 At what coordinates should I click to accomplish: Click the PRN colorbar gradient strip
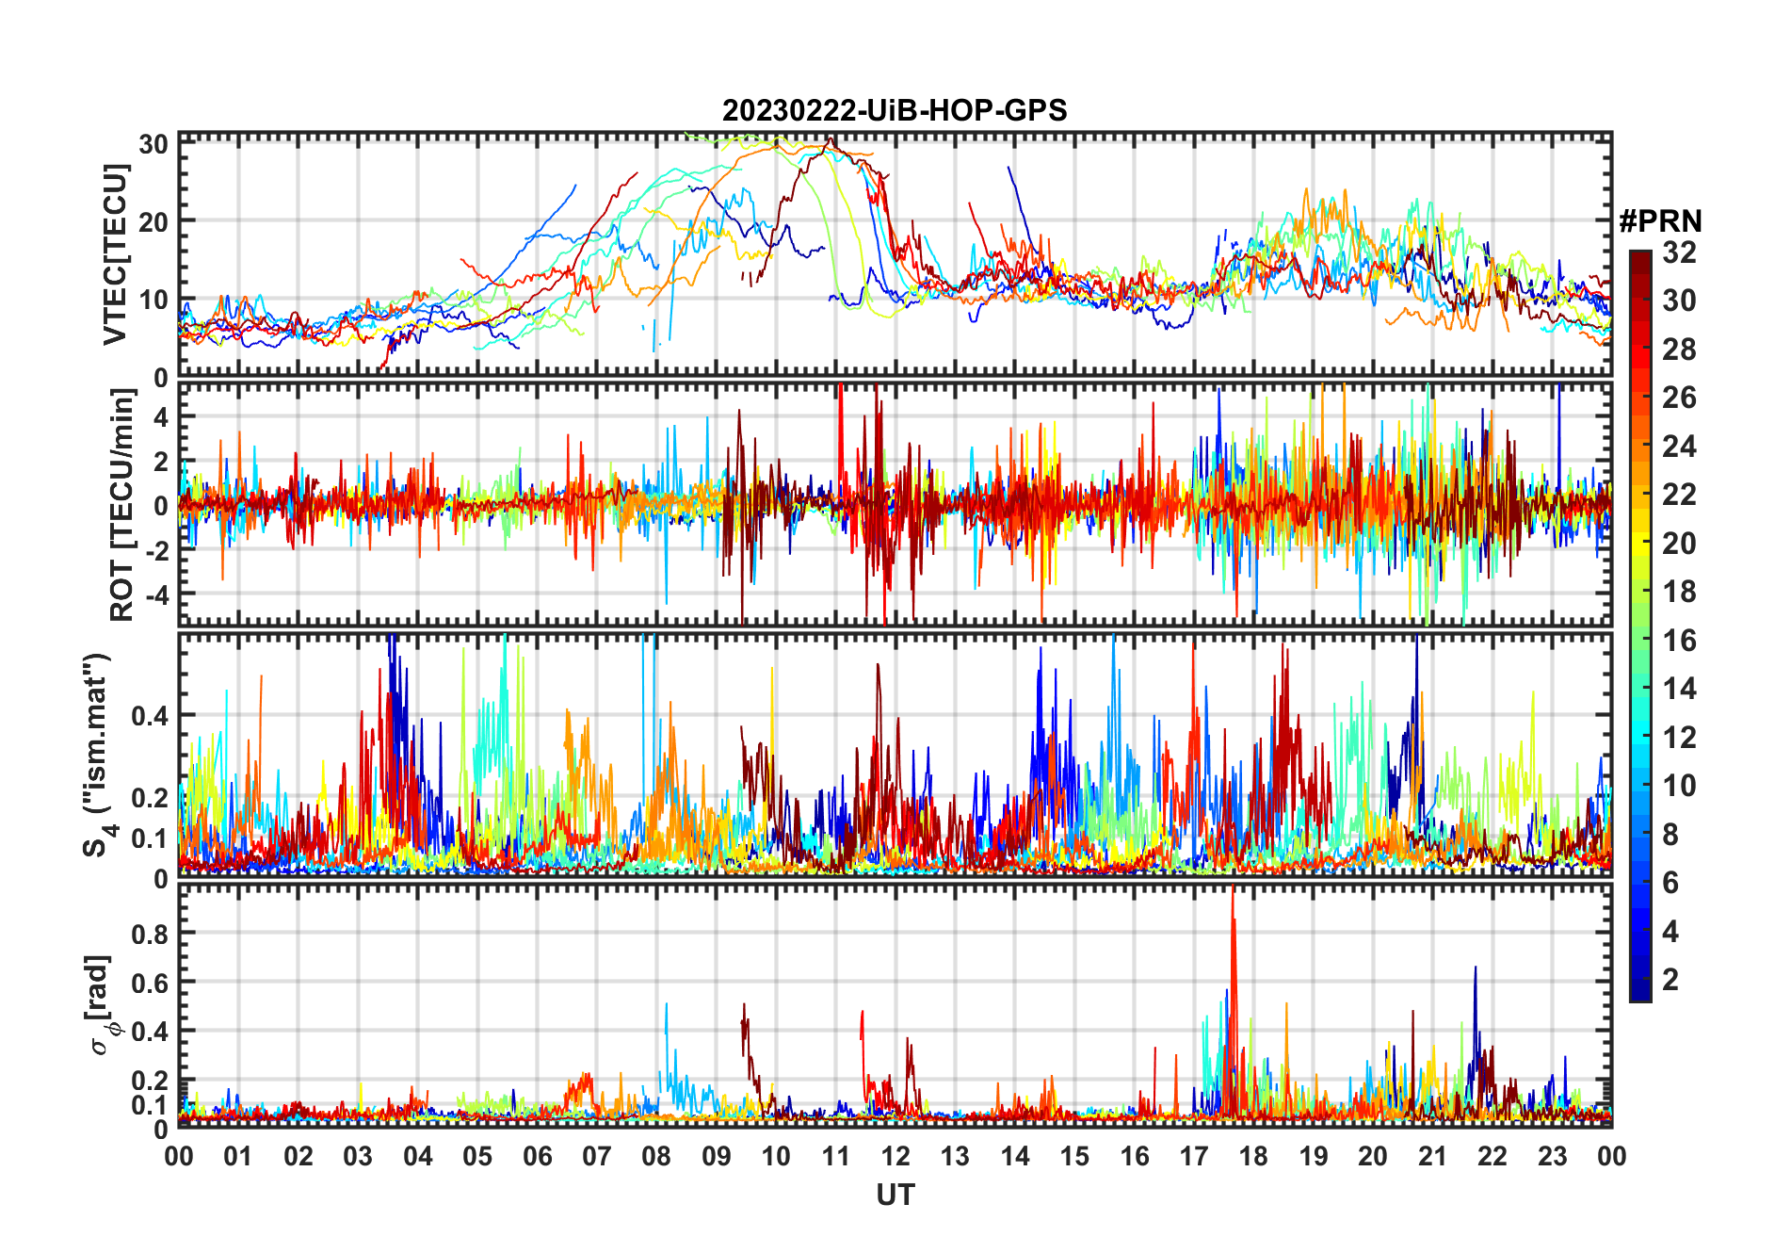1639,626
